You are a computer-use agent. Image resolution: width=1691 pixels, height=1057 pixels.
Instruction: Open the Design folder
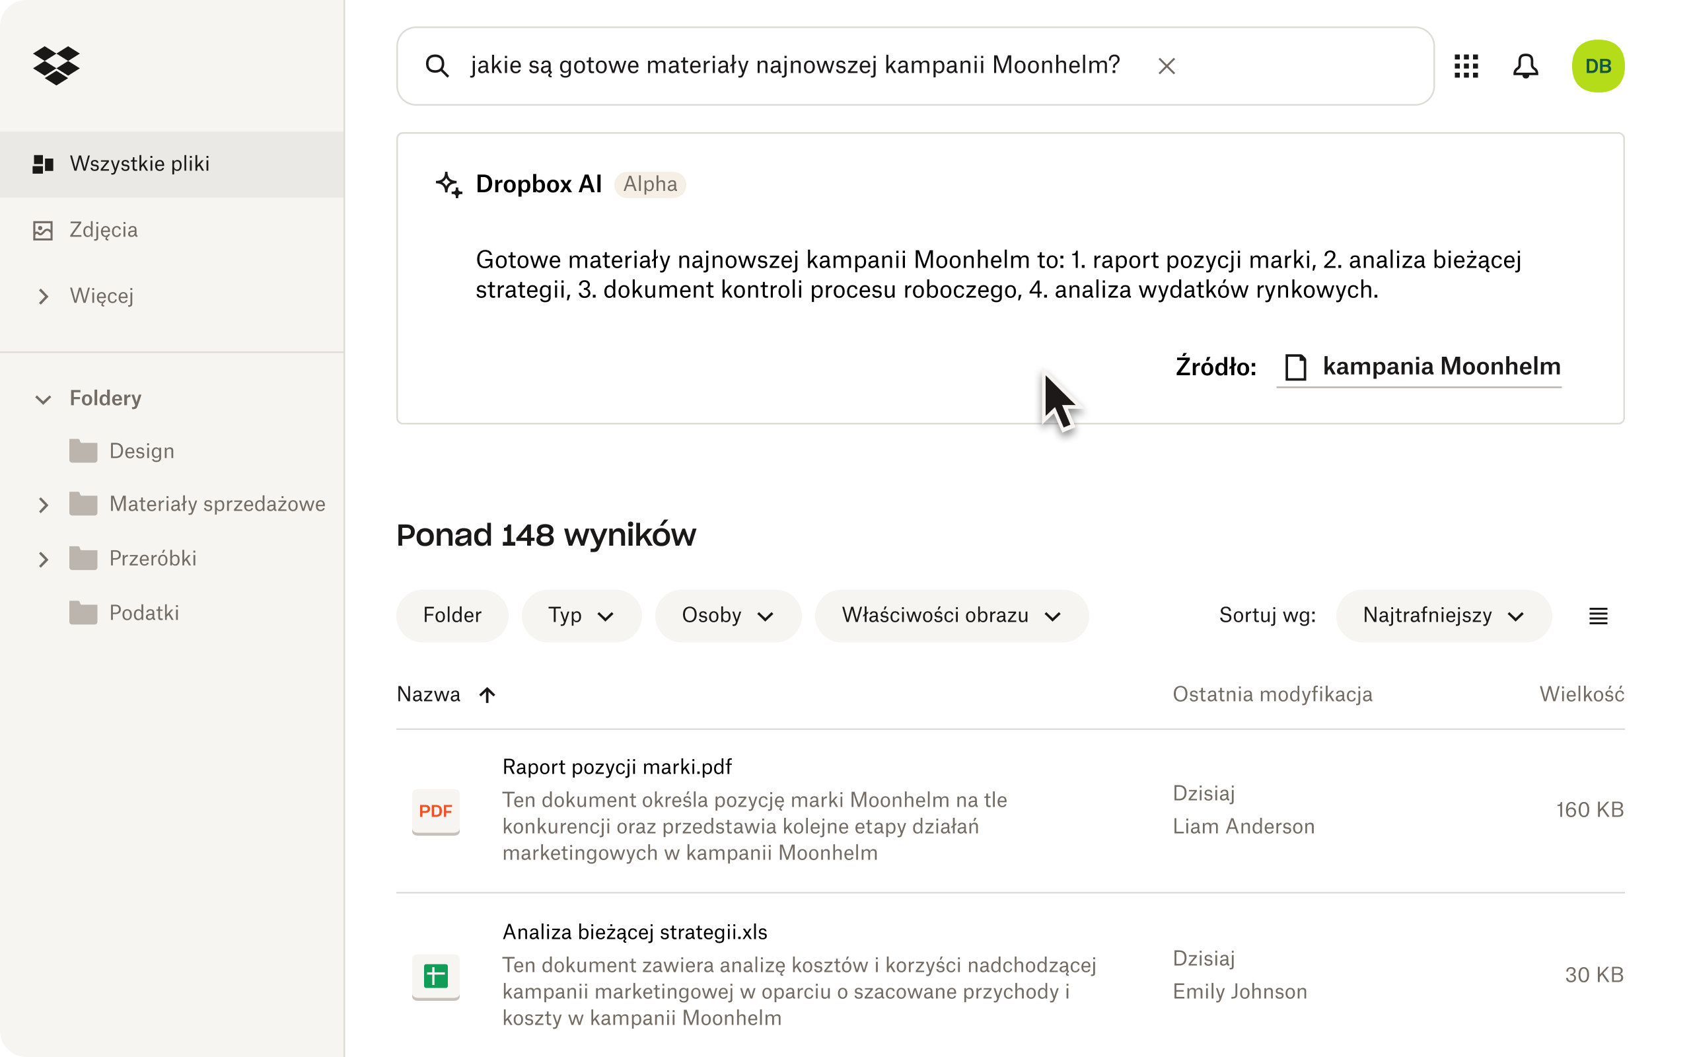(x=142, y=452)
